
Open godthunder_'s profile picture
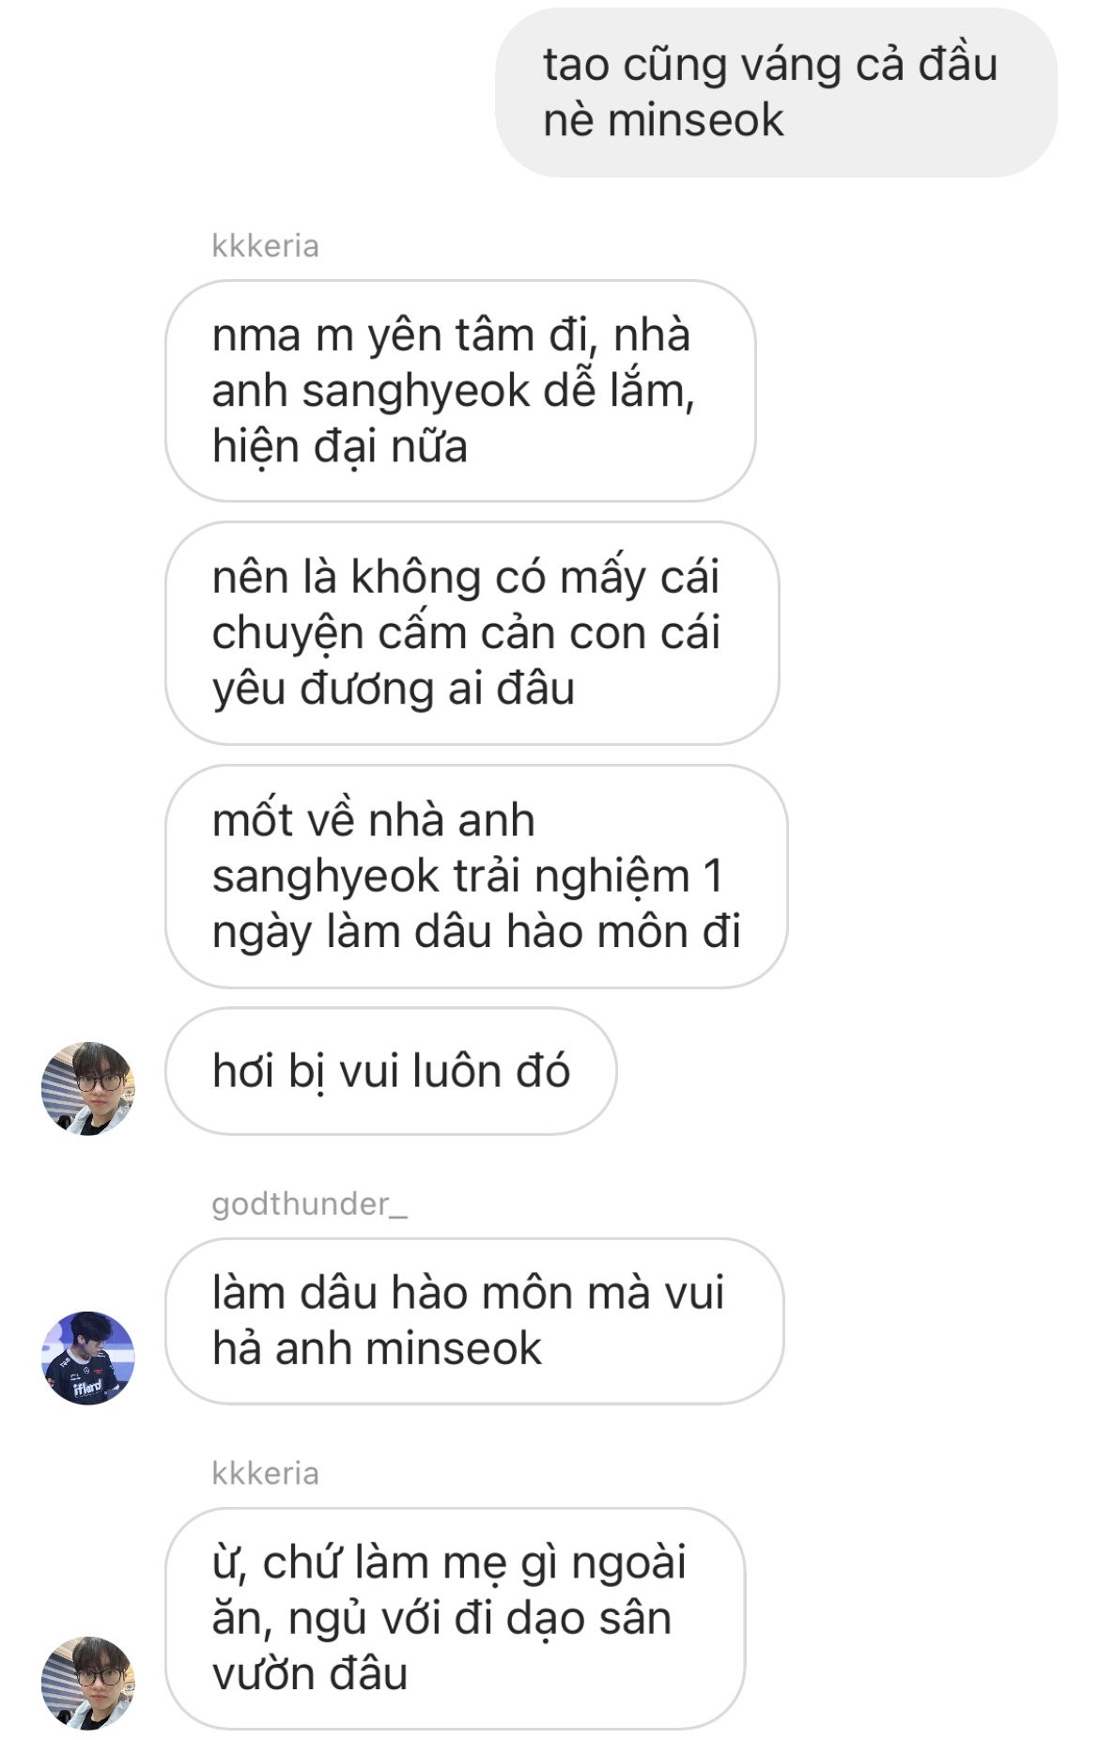coord(88,1358)
